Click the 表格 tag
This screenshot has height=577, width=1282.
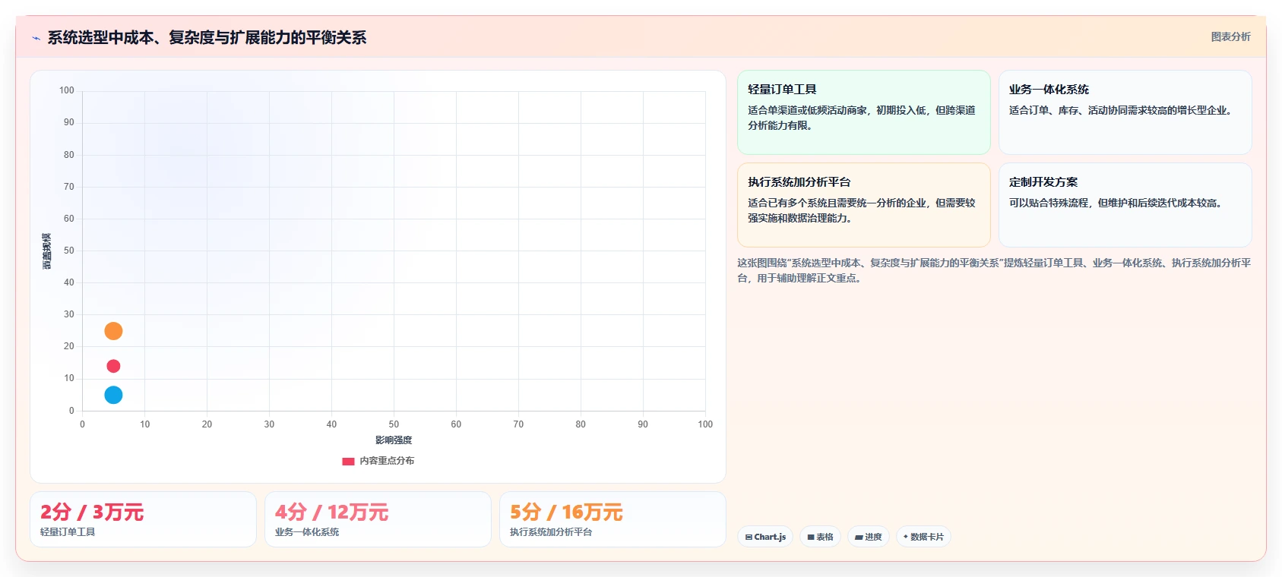tap(820, 537)
